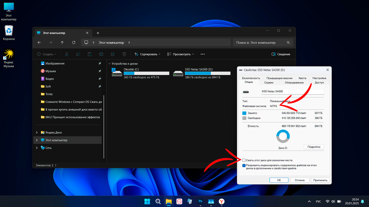
Task: Select the SSD Netac SA500 (D:) drive
Action: tap(202, 74)
